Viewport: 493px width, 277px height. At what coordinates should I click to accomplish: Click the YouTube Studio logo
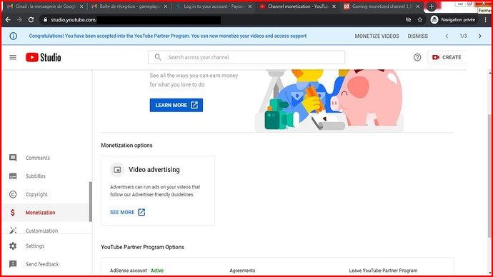(44, 57)
